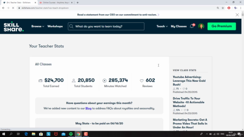Open Workshops in navigation
Viewport: 244px width, 137px height.
click(x=55, y=26)
